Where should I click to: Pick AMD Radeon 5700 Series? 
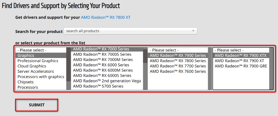tap(98, 86)
